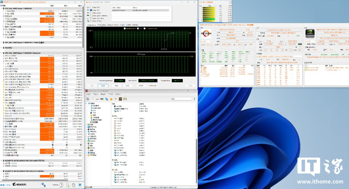Screen dimensions: 349x189
Task: Collapse the CPU Ryzen 7 9800X3D Enhanced section
Action: pyautogui.click(x=1, y=53)
